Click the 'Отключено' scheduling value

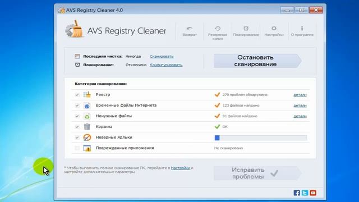pyautogui.click(x=136, y=65)
